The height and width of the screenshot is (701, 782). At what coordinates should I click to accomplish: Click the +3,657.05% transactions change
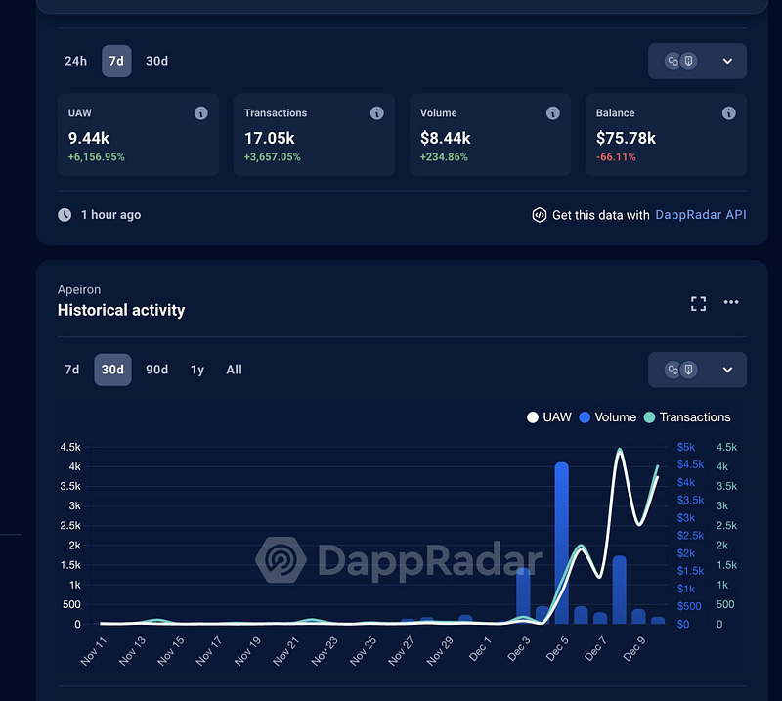coord(273,157)
